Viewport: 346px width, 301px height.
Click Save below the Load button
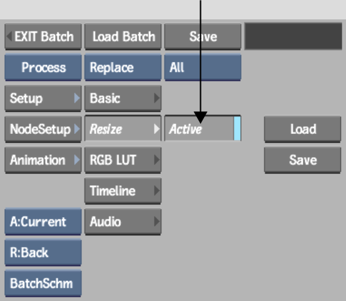pos(303,160)
